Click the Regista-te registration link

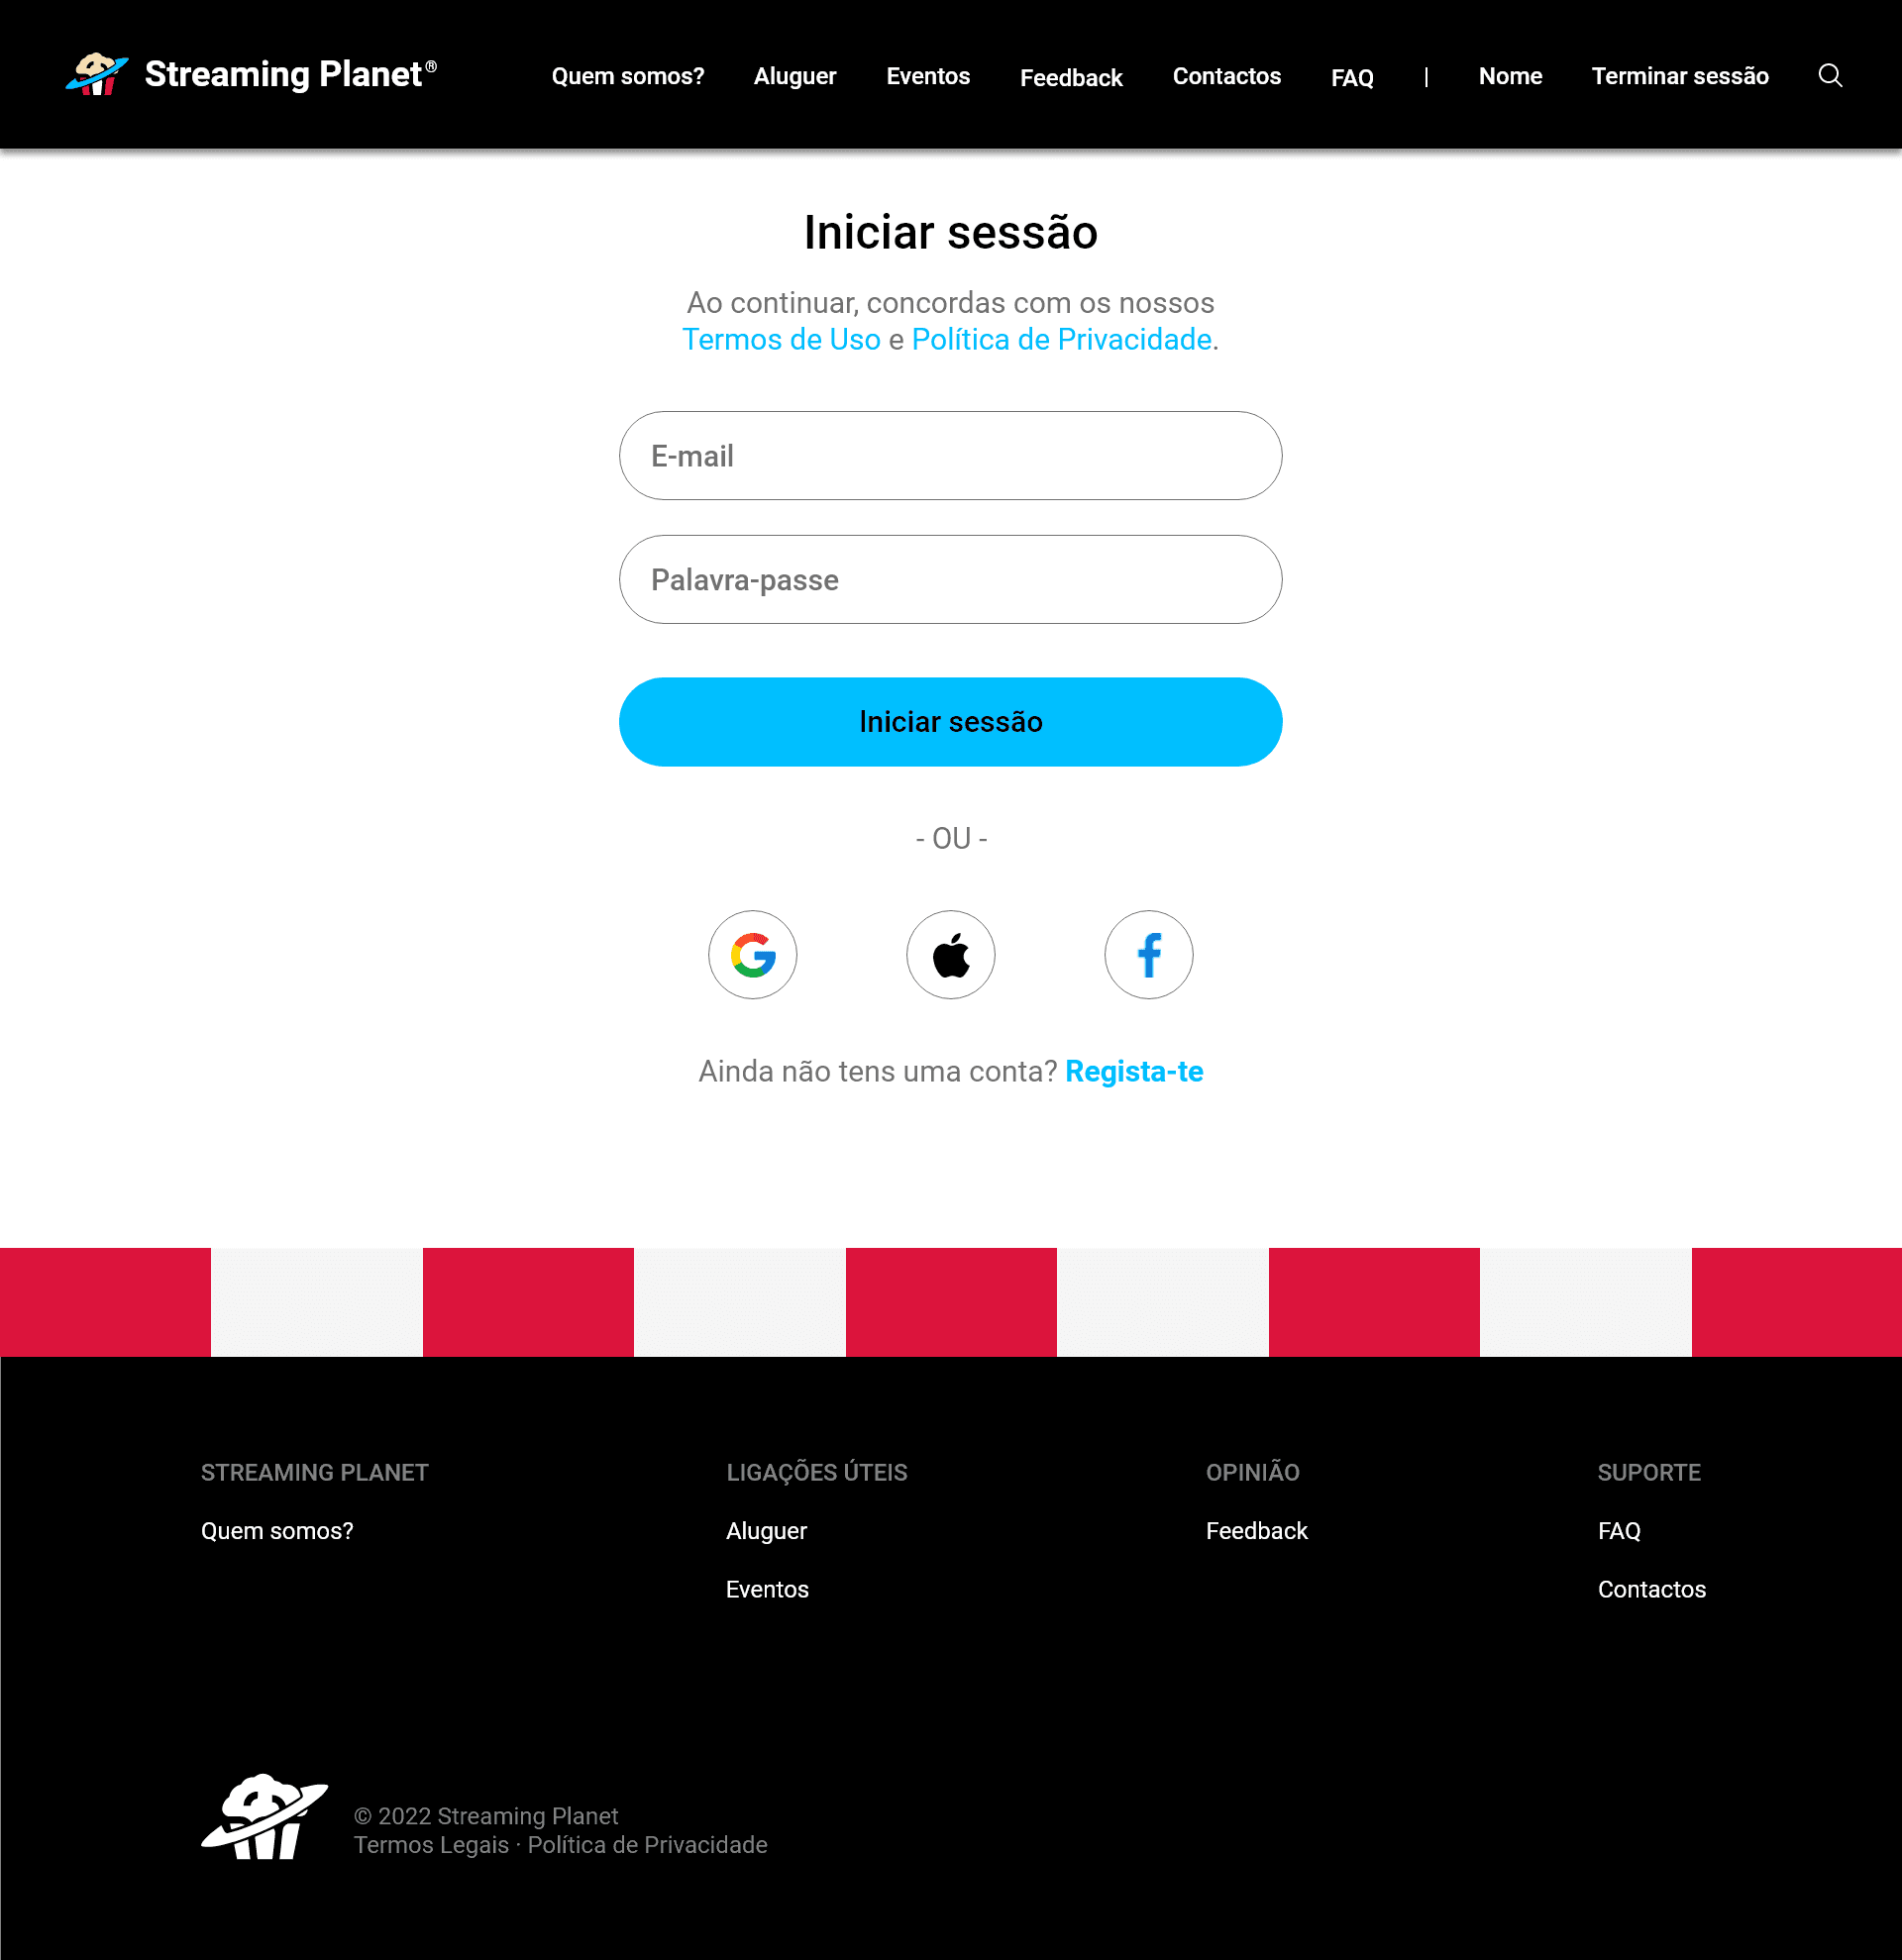tap(1134, 1070)
